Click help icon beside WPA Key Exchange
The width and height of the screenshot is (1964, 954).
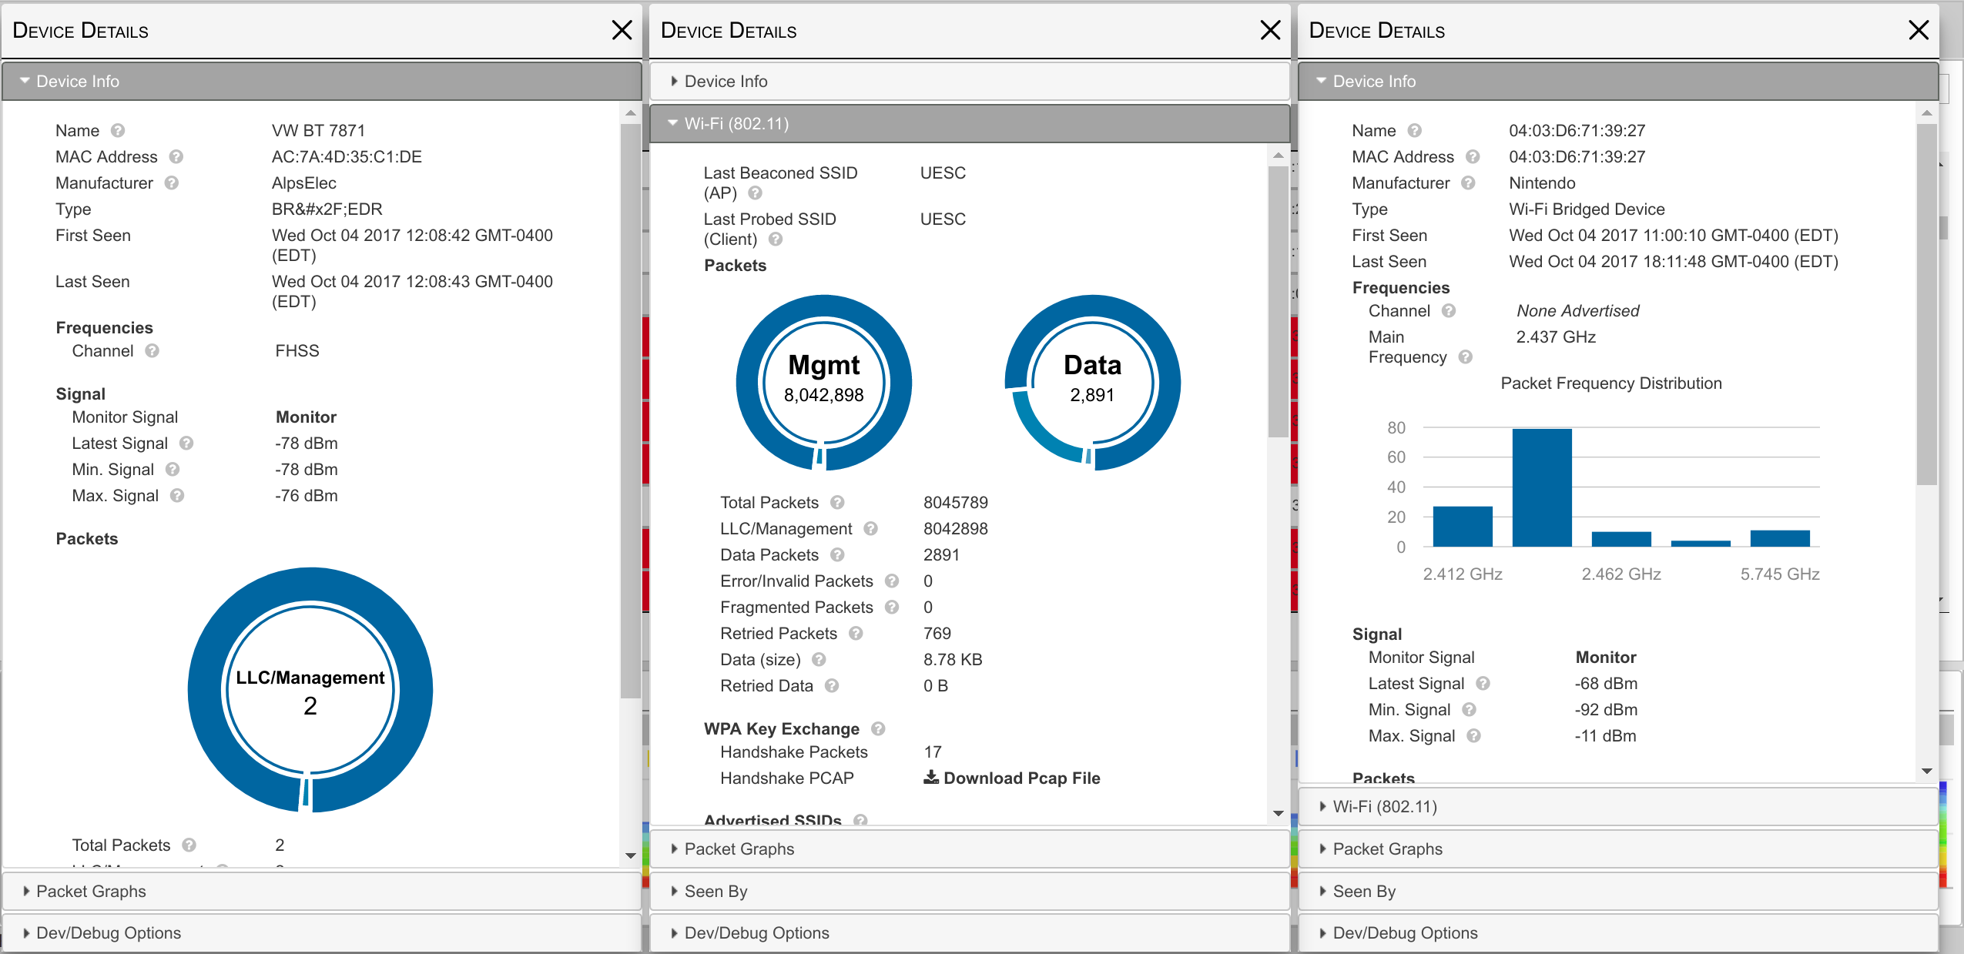point(878,729)
